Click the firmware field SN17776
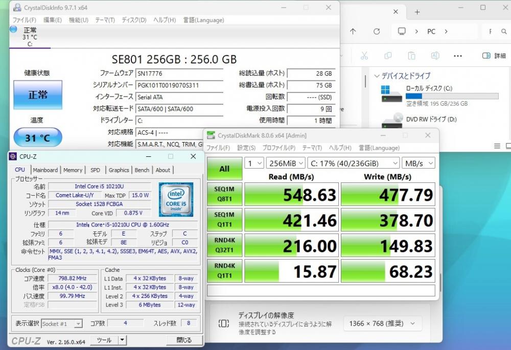The image size is (511, 350). [179, 74]
